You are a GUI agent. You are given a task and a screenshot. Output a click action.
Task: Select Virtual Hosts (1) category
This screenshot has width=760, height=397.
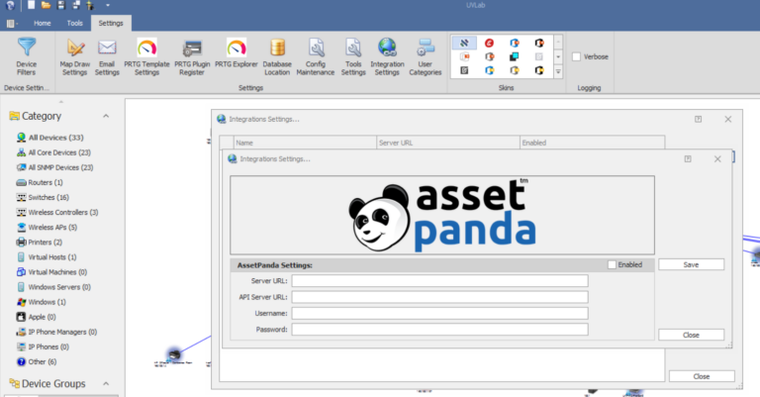[x=47, y=257]
